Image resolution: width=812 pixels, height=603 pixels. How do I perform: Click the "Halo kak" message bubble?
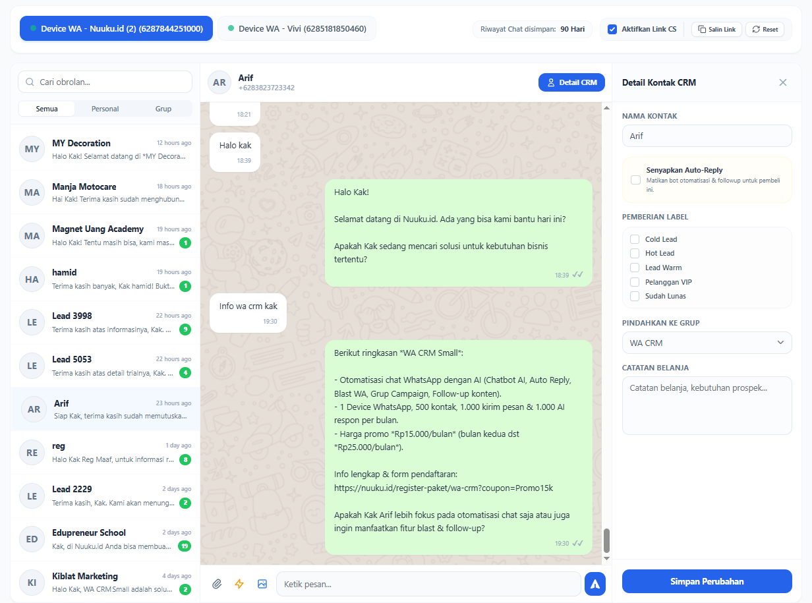tap(235, 152)
